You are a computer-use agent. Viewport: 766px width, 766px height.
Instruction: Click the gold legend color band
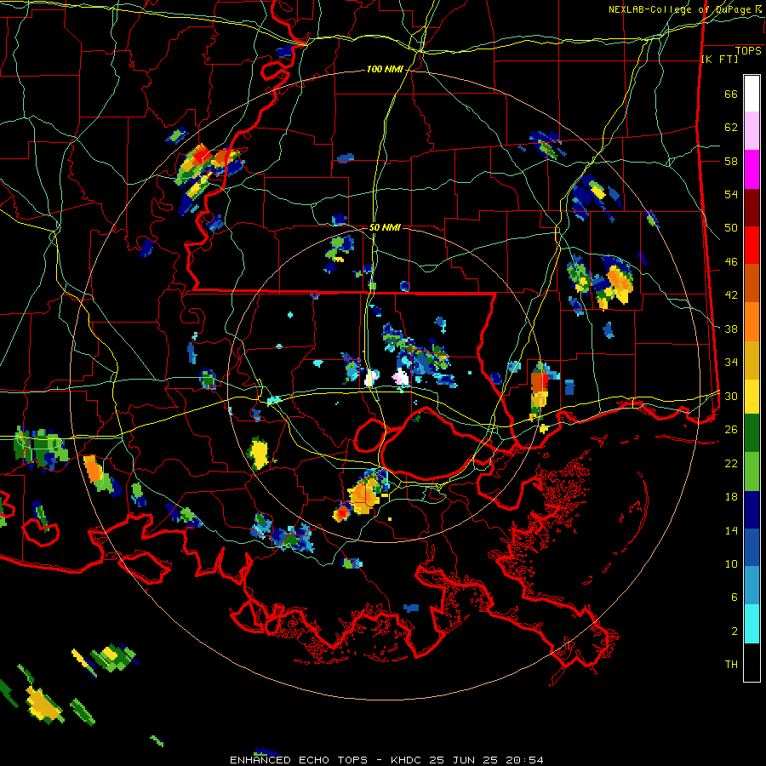[x=752, y=360]
